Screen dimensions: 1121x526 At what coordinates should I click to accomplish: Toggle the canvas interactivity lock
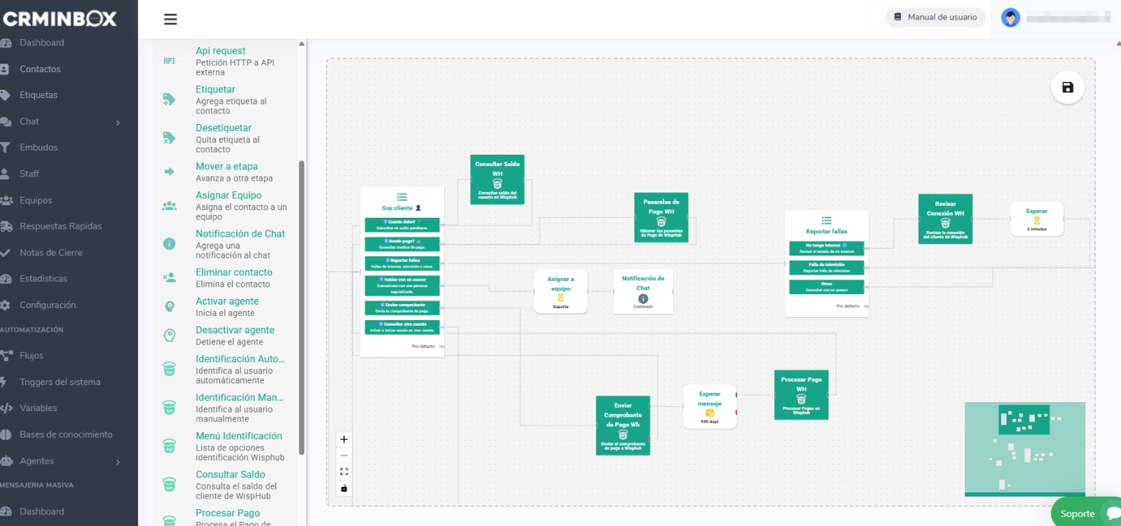click(x=344, y=488)
